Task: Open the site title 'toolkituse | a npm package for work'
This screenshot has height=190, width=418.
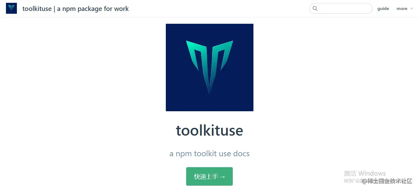Action: [x=75, y=8]
